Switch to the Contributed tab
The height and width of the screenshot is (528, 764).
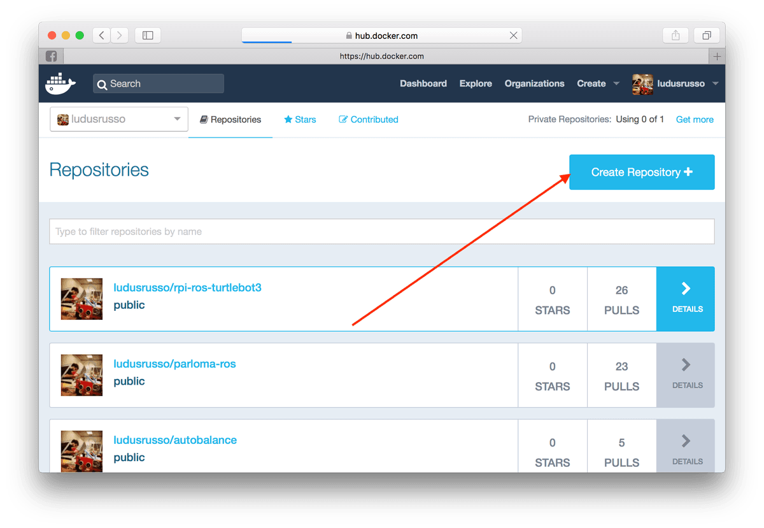point(368,119)
